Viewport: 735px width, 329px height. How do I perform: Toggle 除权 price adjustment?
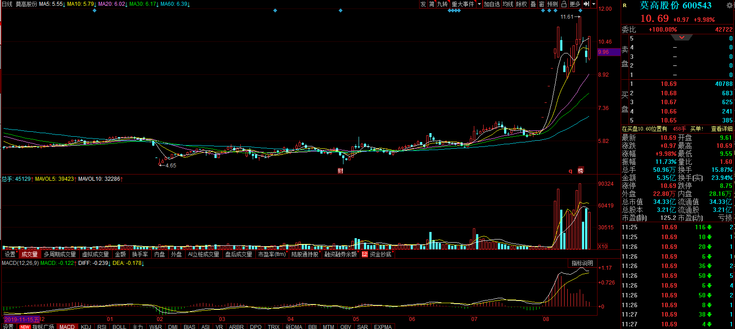(x=521, y=4)
